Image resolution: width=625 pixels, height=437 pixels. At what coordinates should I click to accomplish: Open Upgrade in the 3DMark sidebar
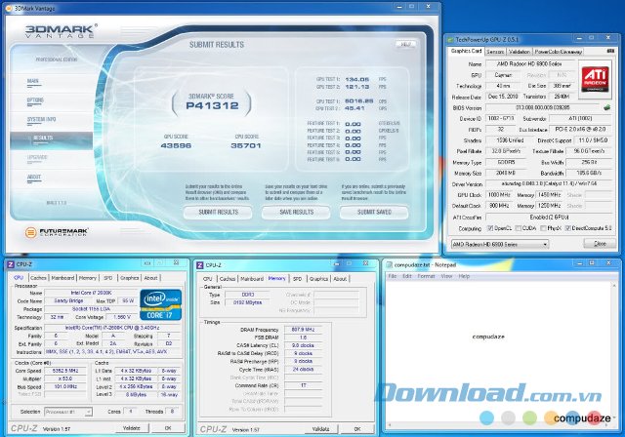point(37,158)
